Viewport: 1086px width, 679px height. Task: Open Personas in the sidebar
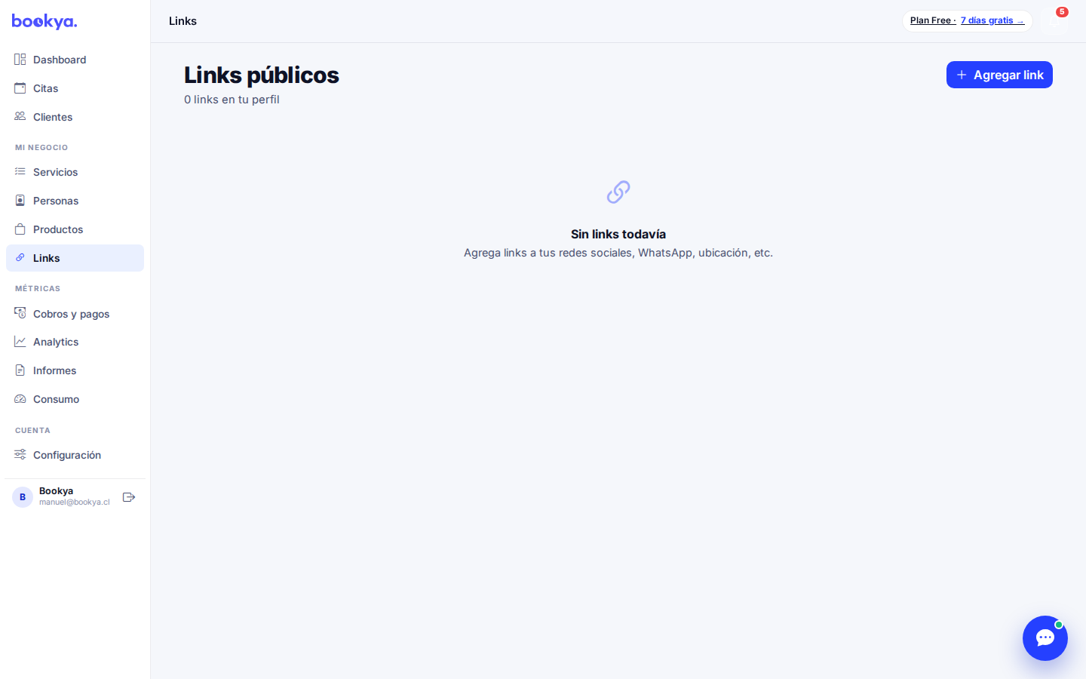[75, 201]
